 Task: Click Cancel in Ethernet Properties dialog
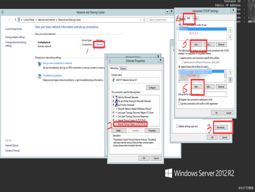[x=156, y=158]
